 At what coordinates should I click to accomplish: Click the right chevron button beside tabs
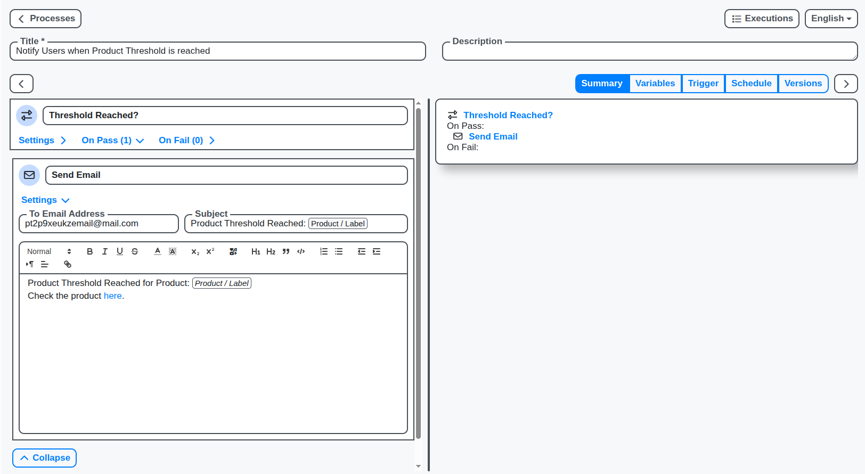click(846, 84)
